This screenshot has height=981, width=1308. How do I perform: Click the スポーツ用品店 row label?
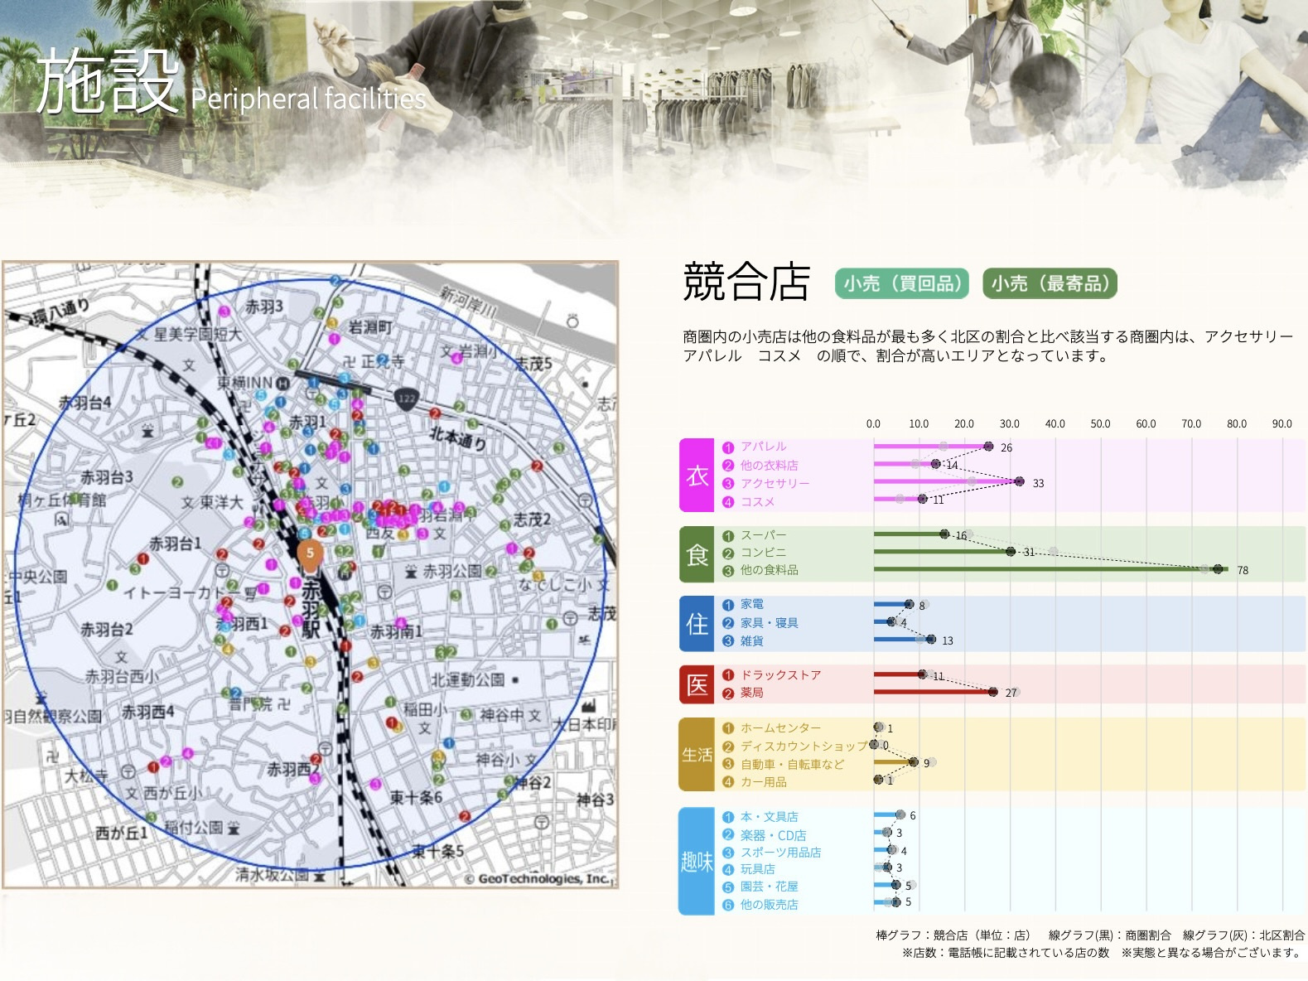click(780, 852)
